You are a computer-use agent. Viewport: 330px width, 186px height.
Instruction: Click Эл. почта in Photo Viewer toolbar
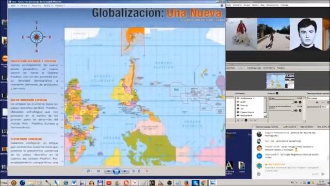pos(36,6)
